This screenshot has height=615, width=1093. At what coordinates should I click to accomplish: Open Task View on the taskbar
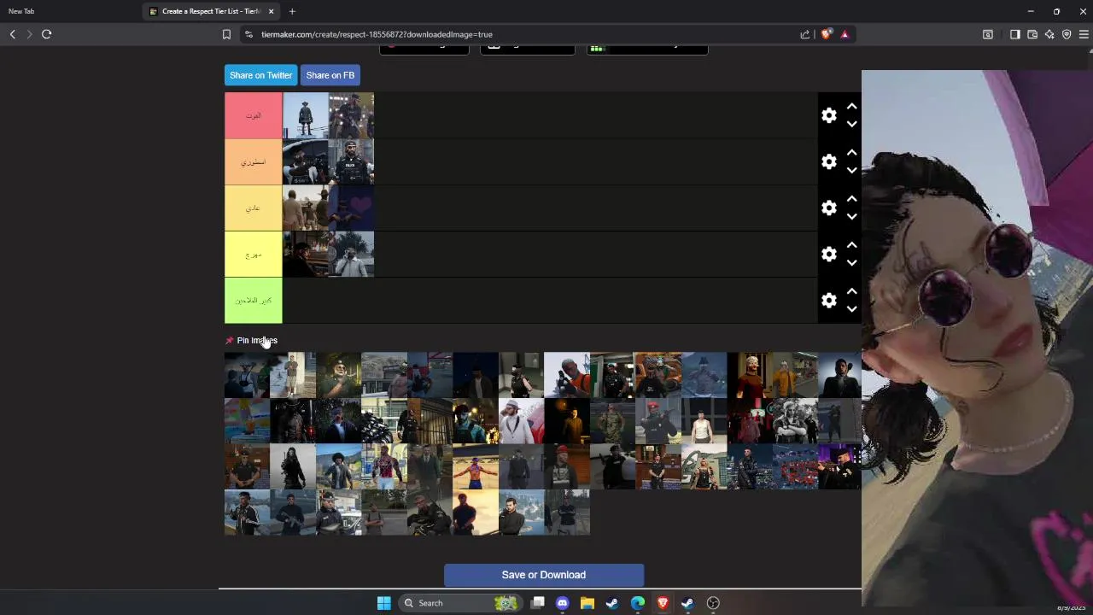[x=537, y=603]
